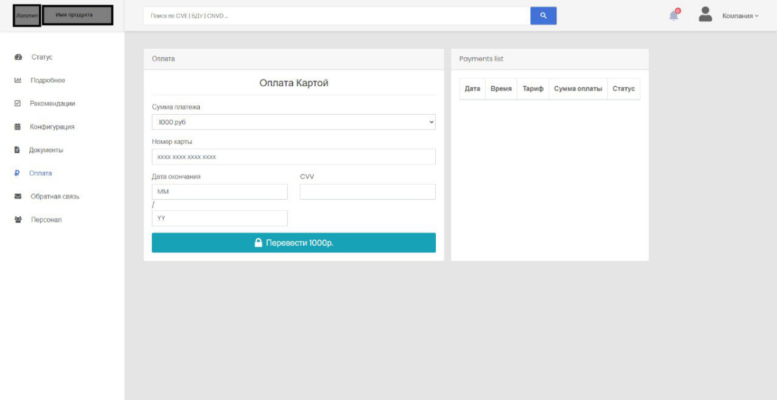The width and height of the screenshot is (777, 400).
Task: Click the Сумма платежа label
Action: coord(176,106)
